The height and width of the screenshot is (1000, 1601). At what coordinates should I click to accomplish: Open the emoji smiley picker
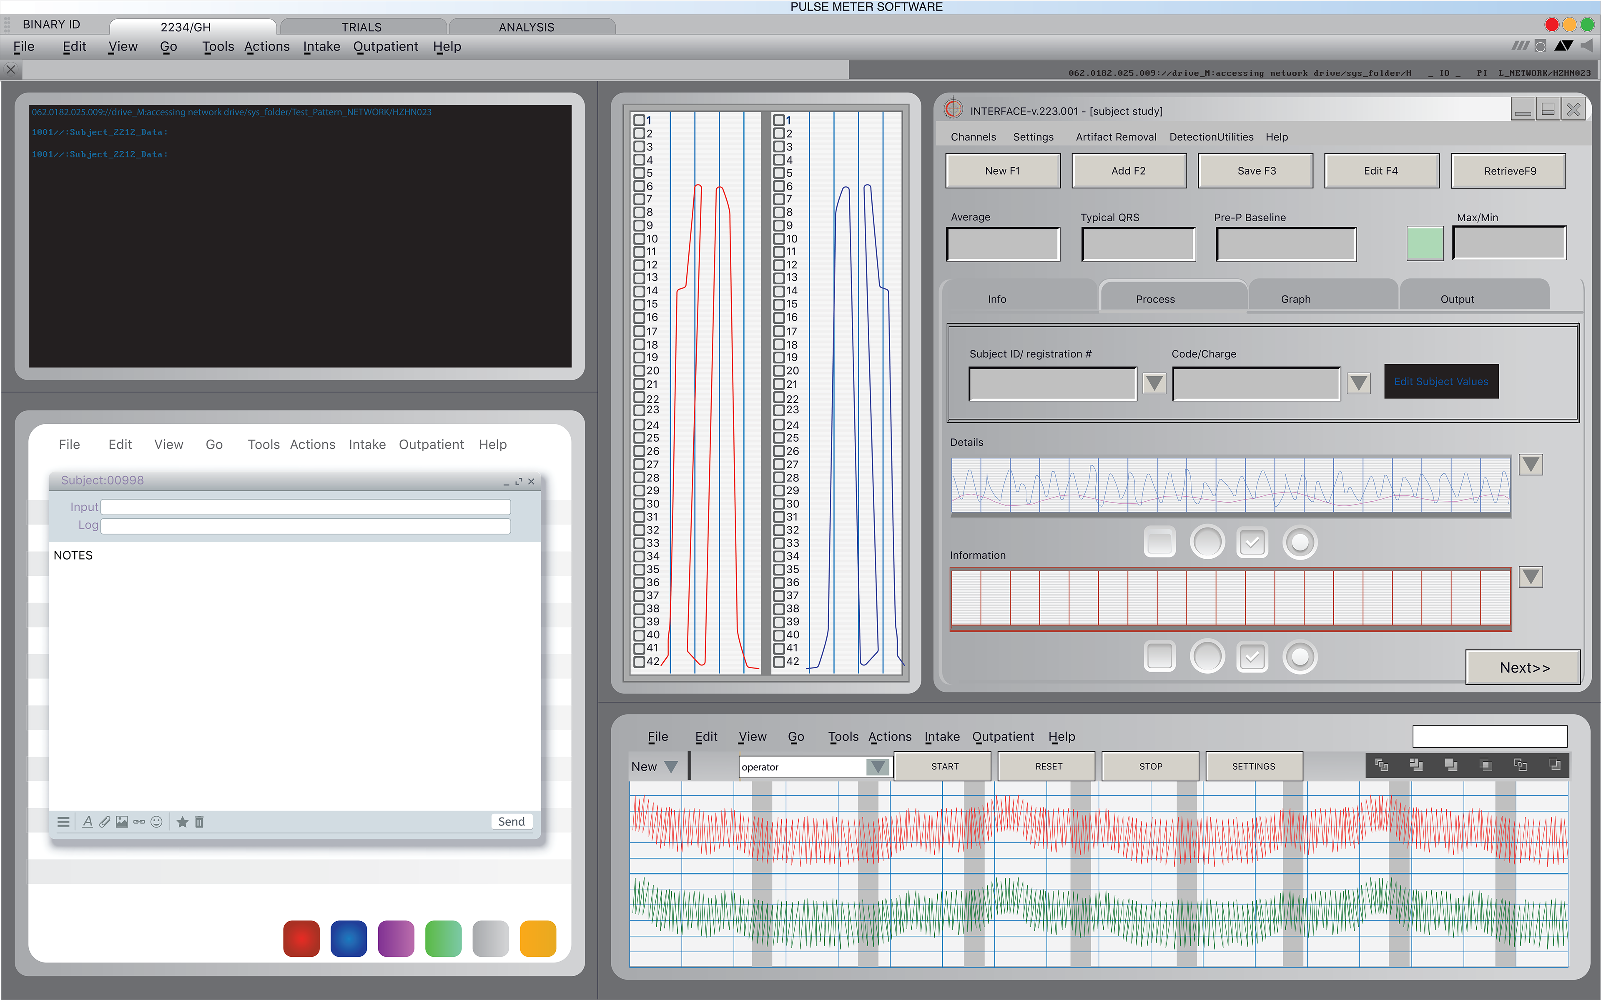coord(156,821)
